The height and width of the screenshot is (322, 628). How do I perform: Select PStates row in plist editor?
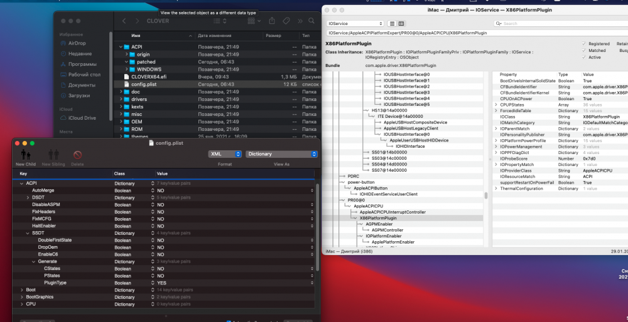pyautogui.click(x=163, y=276)
